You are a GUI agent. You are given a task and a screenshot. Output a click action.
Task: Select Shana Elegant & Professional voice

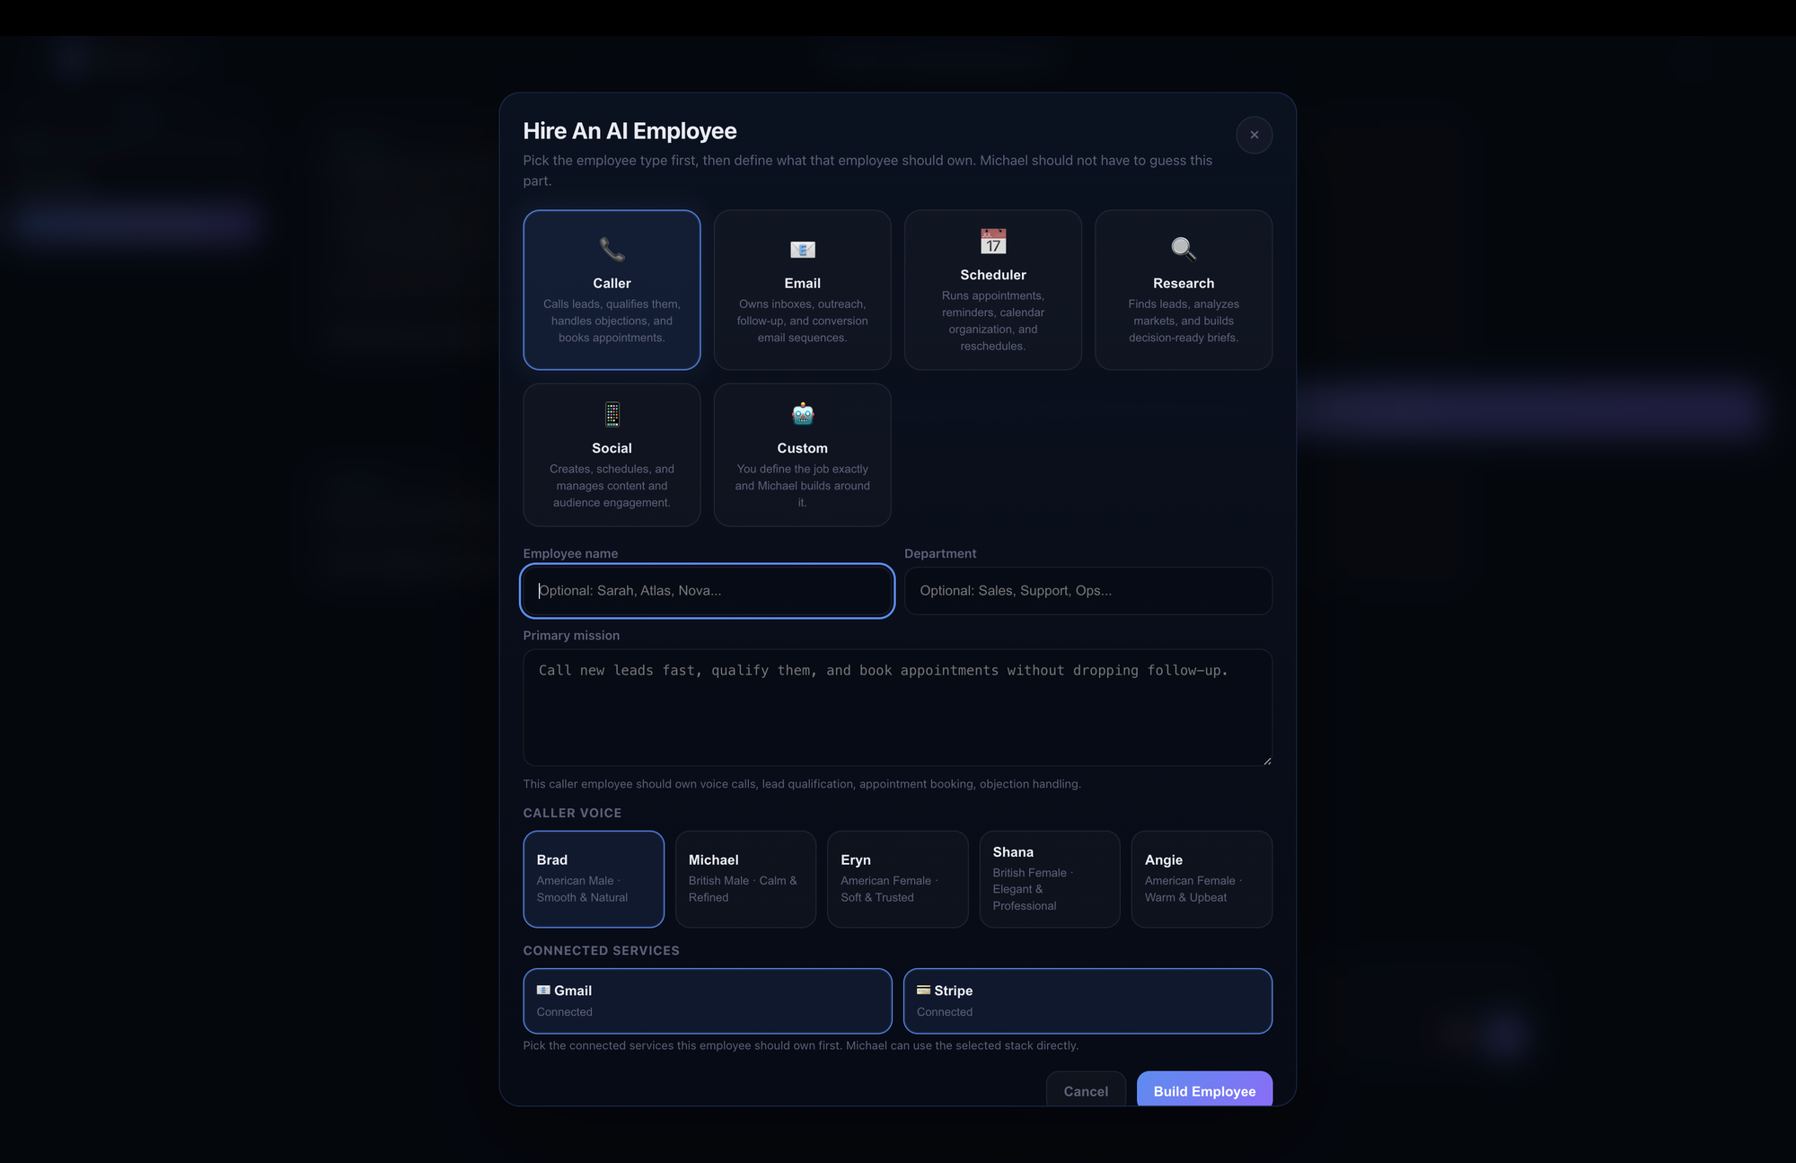click(x=1049, y=878)
